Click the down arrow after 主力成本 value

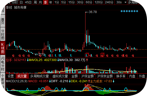[x=114, y=81]
